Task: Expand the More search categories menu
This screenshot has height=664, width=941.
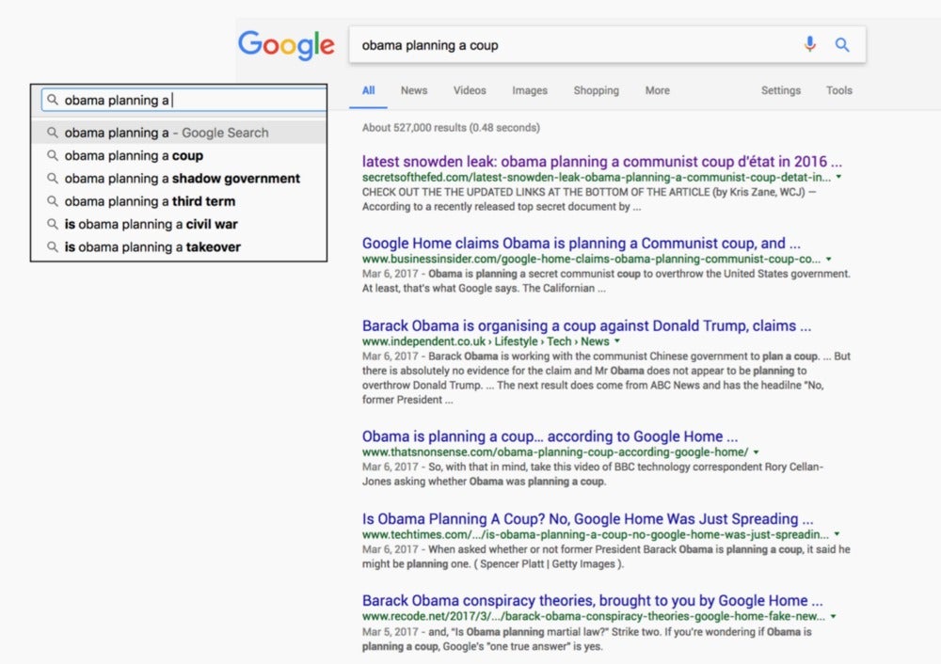Action: (x=657, y=90)
